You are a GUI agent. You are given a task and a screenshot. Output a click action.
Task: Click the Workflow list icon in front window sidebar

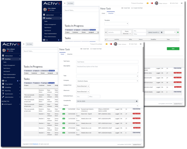point(3,59)
